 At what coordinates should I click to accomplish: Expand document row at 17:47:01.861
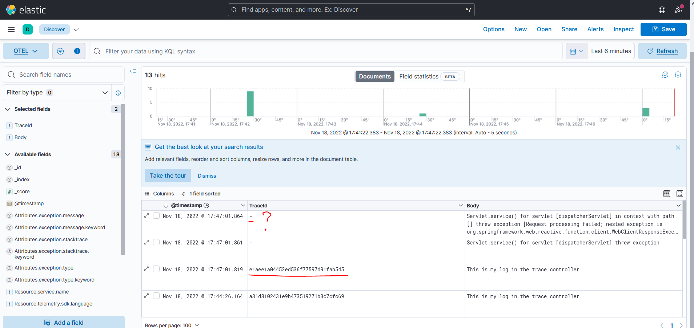(x=147, y=242)
